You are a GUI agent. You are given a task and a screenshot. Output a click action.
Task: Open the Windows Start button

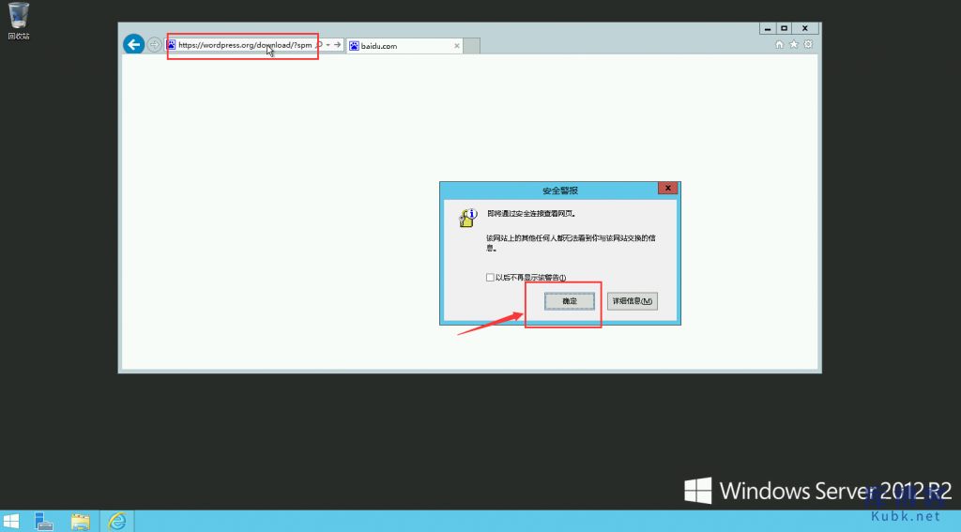pyautogui.click(x=12, y=520)
